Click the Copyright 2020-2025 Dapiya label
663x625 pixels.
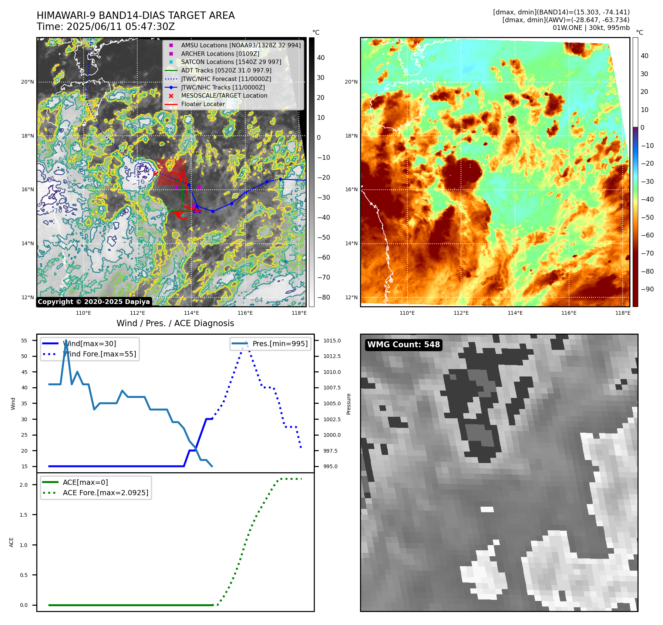tap(94, 302)
